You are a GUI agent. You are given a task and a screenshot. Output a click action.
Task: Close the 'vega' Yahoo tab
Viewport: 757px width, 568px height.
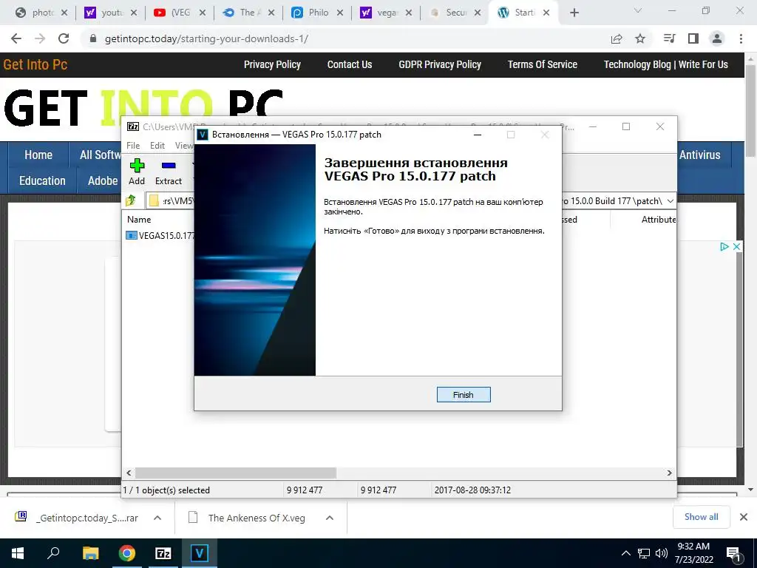(408, 13)
